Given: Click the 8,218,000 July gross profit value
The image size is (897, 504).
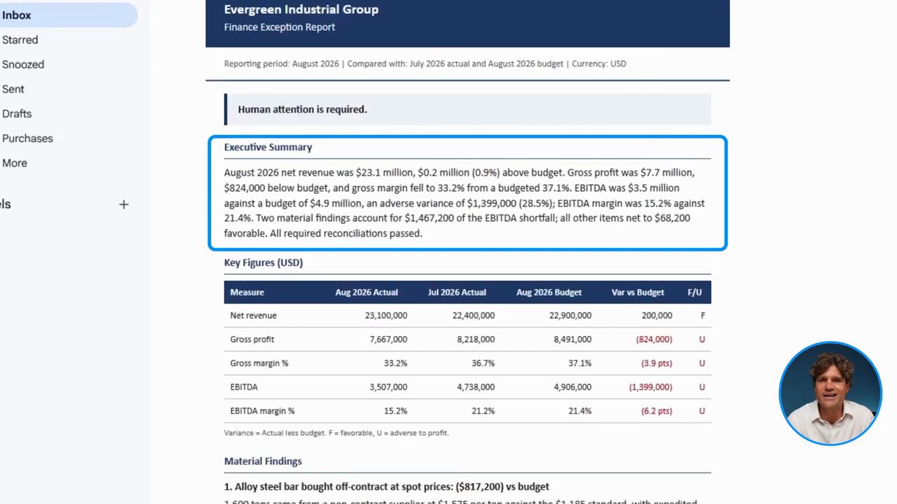Looking at the screenshot, I should click(x=476, y=339).
